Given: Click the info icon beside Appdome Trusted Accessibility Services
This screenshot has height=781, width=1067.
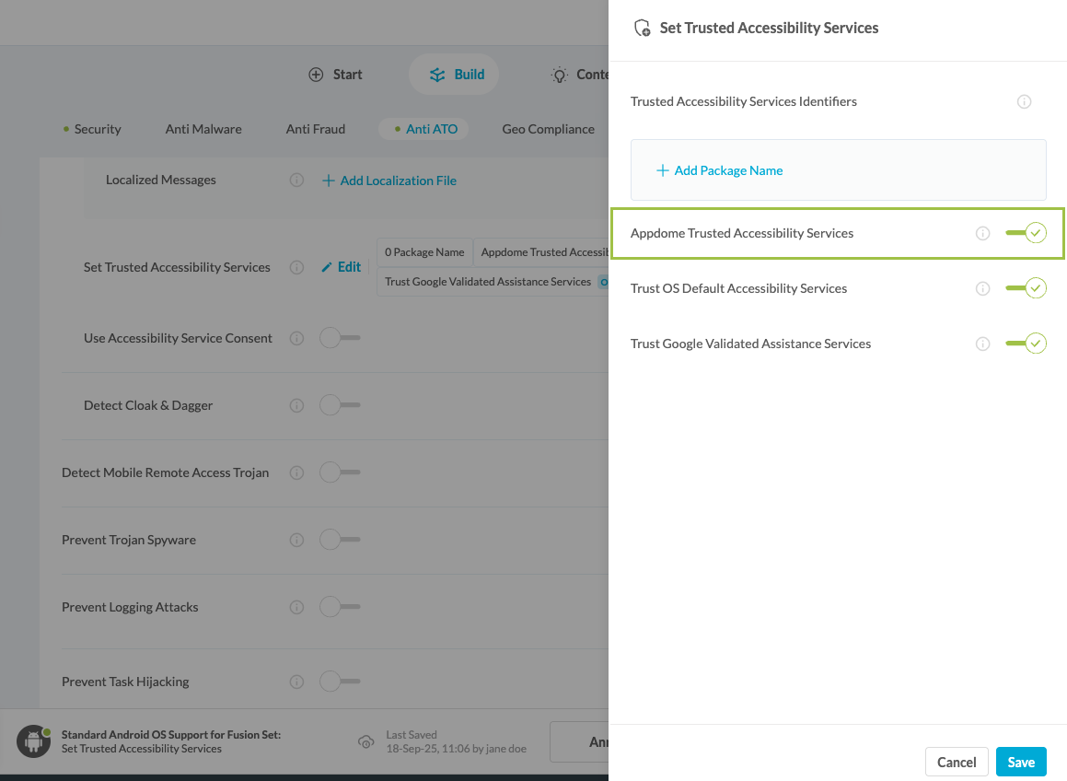Looking at the screenshot, I should (x=982, y=233).
